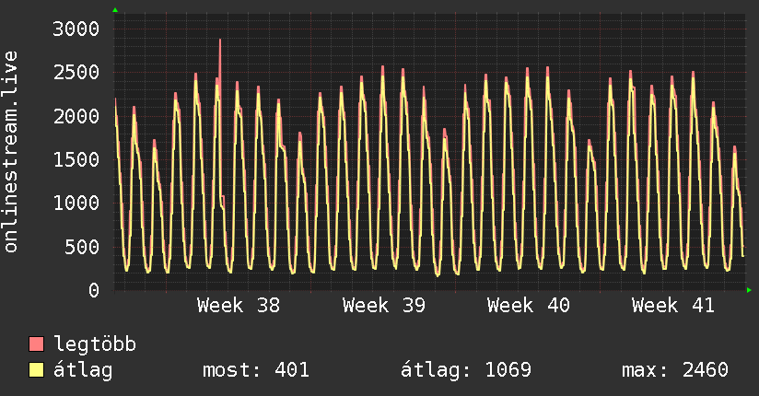Viewport: 759px width, 396px height.
Task: Select the legtöbb legend label
Action: pyautogui.click(x=94, y=344)
